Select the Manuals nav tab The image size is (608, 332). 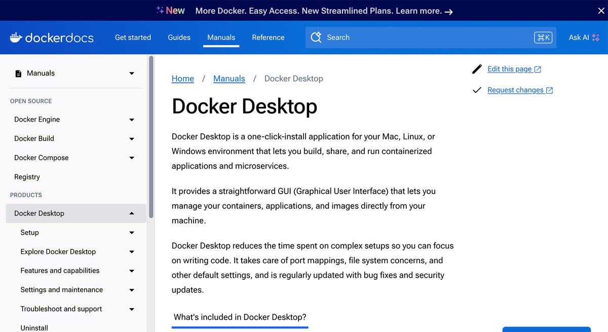pos(221,38)
